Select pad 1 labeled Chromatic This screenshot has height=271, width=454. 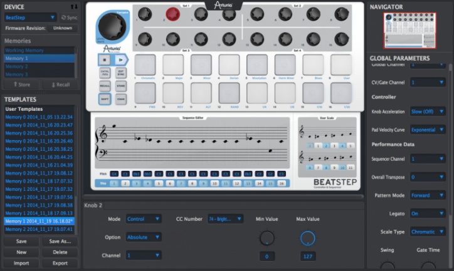coord(145,65)
